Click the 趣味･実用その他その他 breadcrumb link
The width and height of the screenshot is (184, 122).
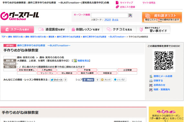36,37
